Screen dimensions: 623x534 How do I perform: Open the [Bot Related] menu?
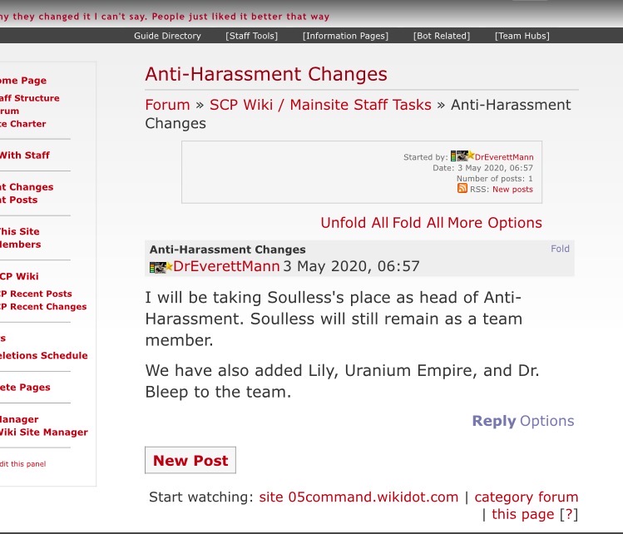pos(442,36)
